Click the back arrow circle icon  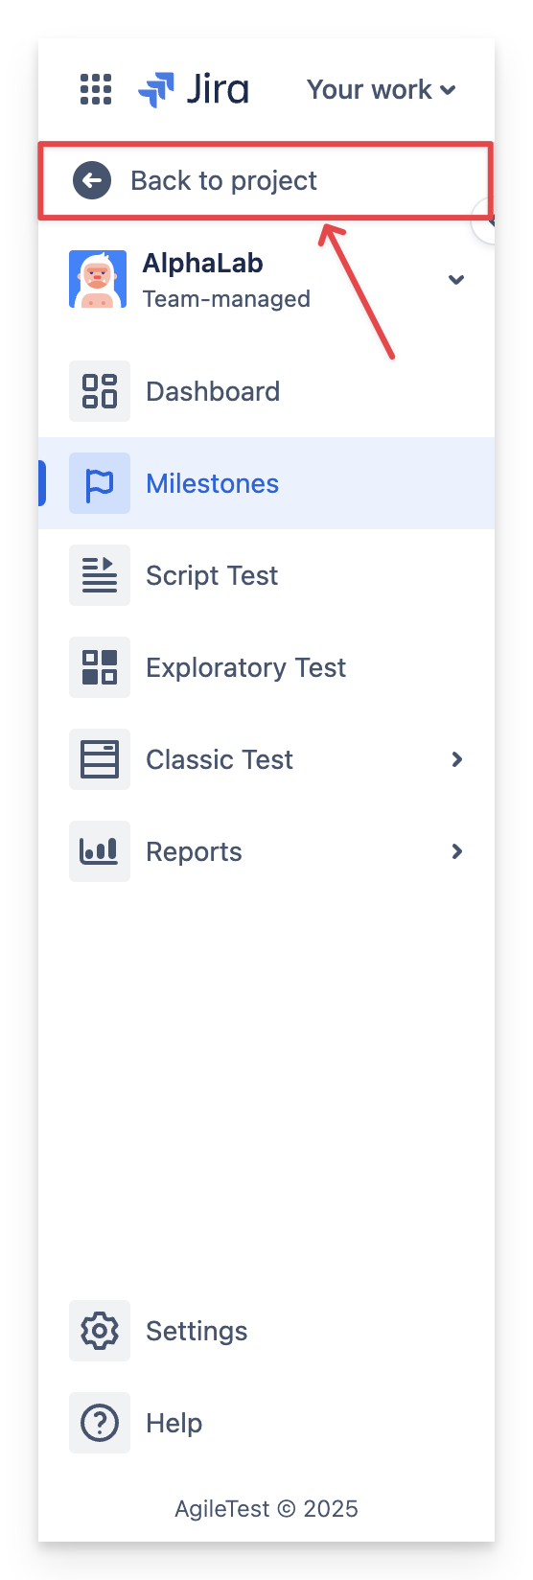click(92, 180)
